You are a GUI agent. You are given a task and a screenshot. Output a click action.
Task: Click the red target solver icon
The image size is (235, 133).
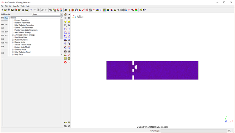point(73,10)
